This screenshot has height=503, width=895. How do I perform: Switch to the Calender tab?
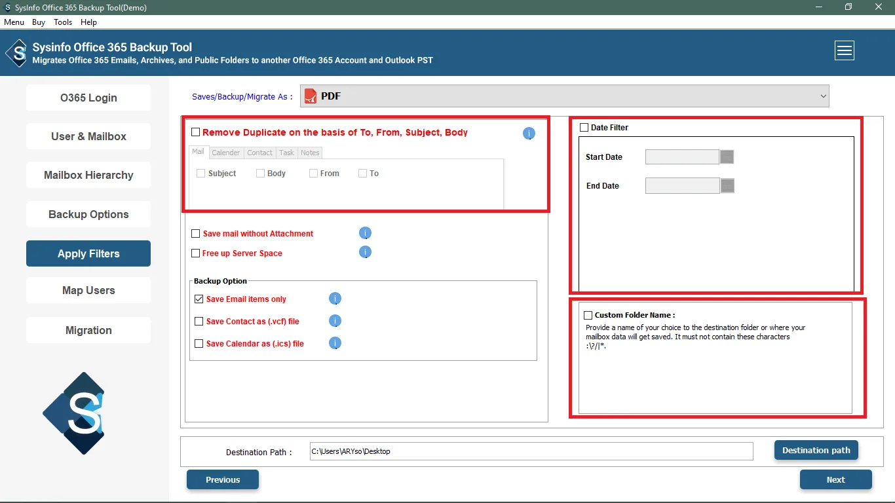225,153
